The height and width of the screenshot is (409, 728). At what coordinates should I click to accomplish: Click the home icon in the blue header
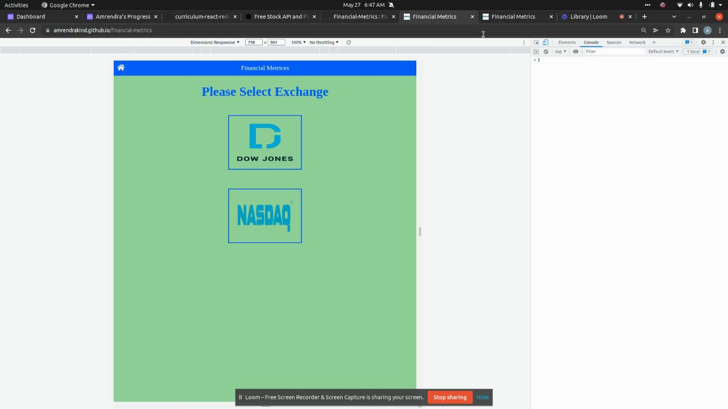tap(121, 68)
